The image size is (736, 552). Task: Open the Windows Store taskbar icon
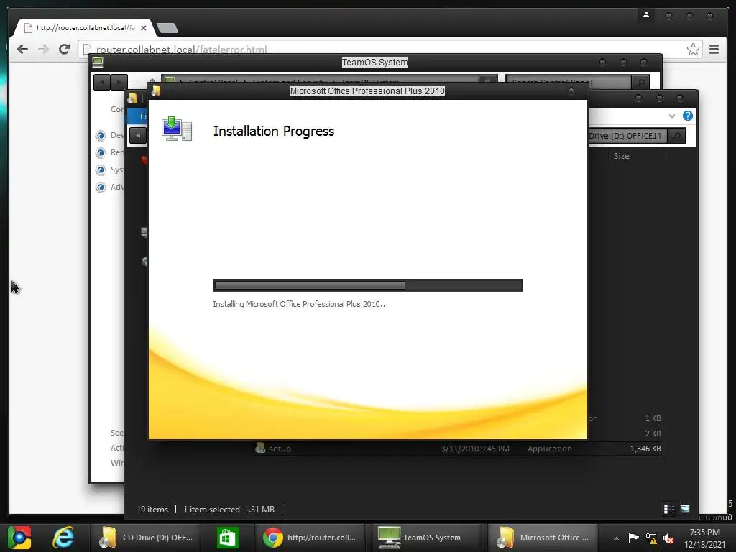coord(228,538)
